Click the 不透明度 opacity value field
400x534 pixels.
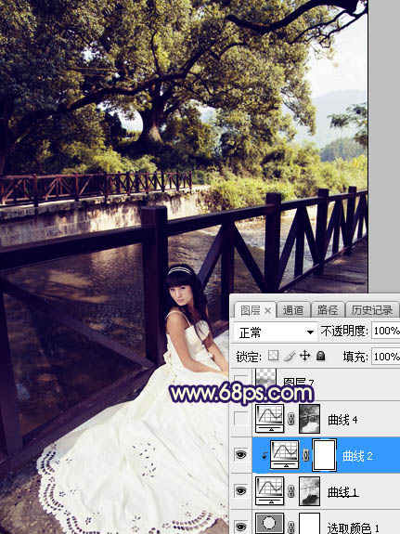[385, 331]
